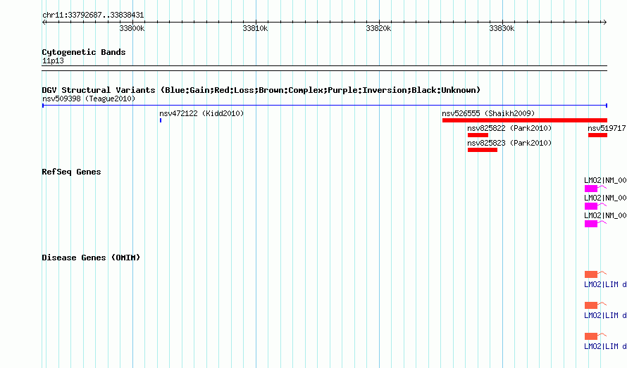
Task: Click the DGV Structural Variants track title
Action: pyautogui.click(x=261, y=90)
